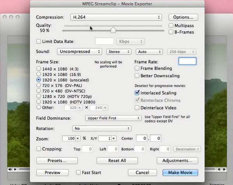Image resolution: width=233 pixels, height=185 pixels.
Task: Click the Frame Rate input field
Action: (188, 61)
